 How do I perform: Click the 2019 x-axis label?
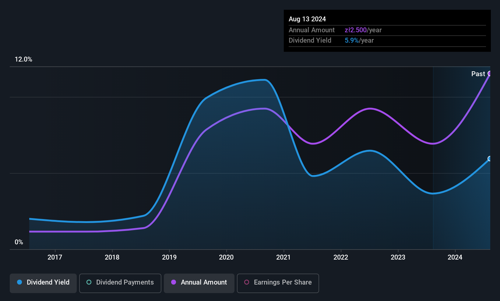[x=169, y=257]
